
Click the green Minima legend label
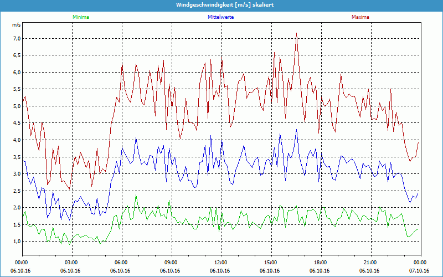tap(81, 17)
